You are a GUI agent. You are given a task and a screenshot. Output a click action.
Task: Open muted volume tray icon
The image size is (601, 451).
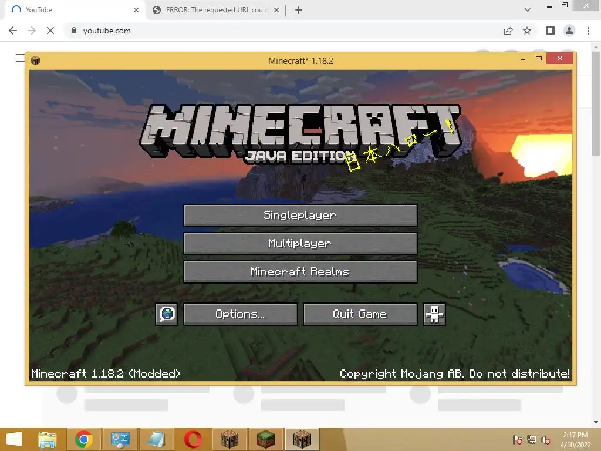546,440
